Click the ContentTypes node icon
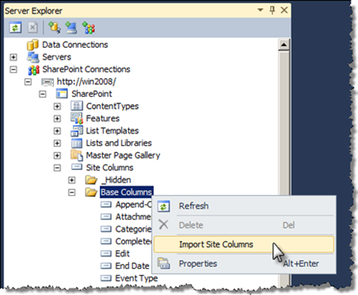 click(x=77, y=106)
